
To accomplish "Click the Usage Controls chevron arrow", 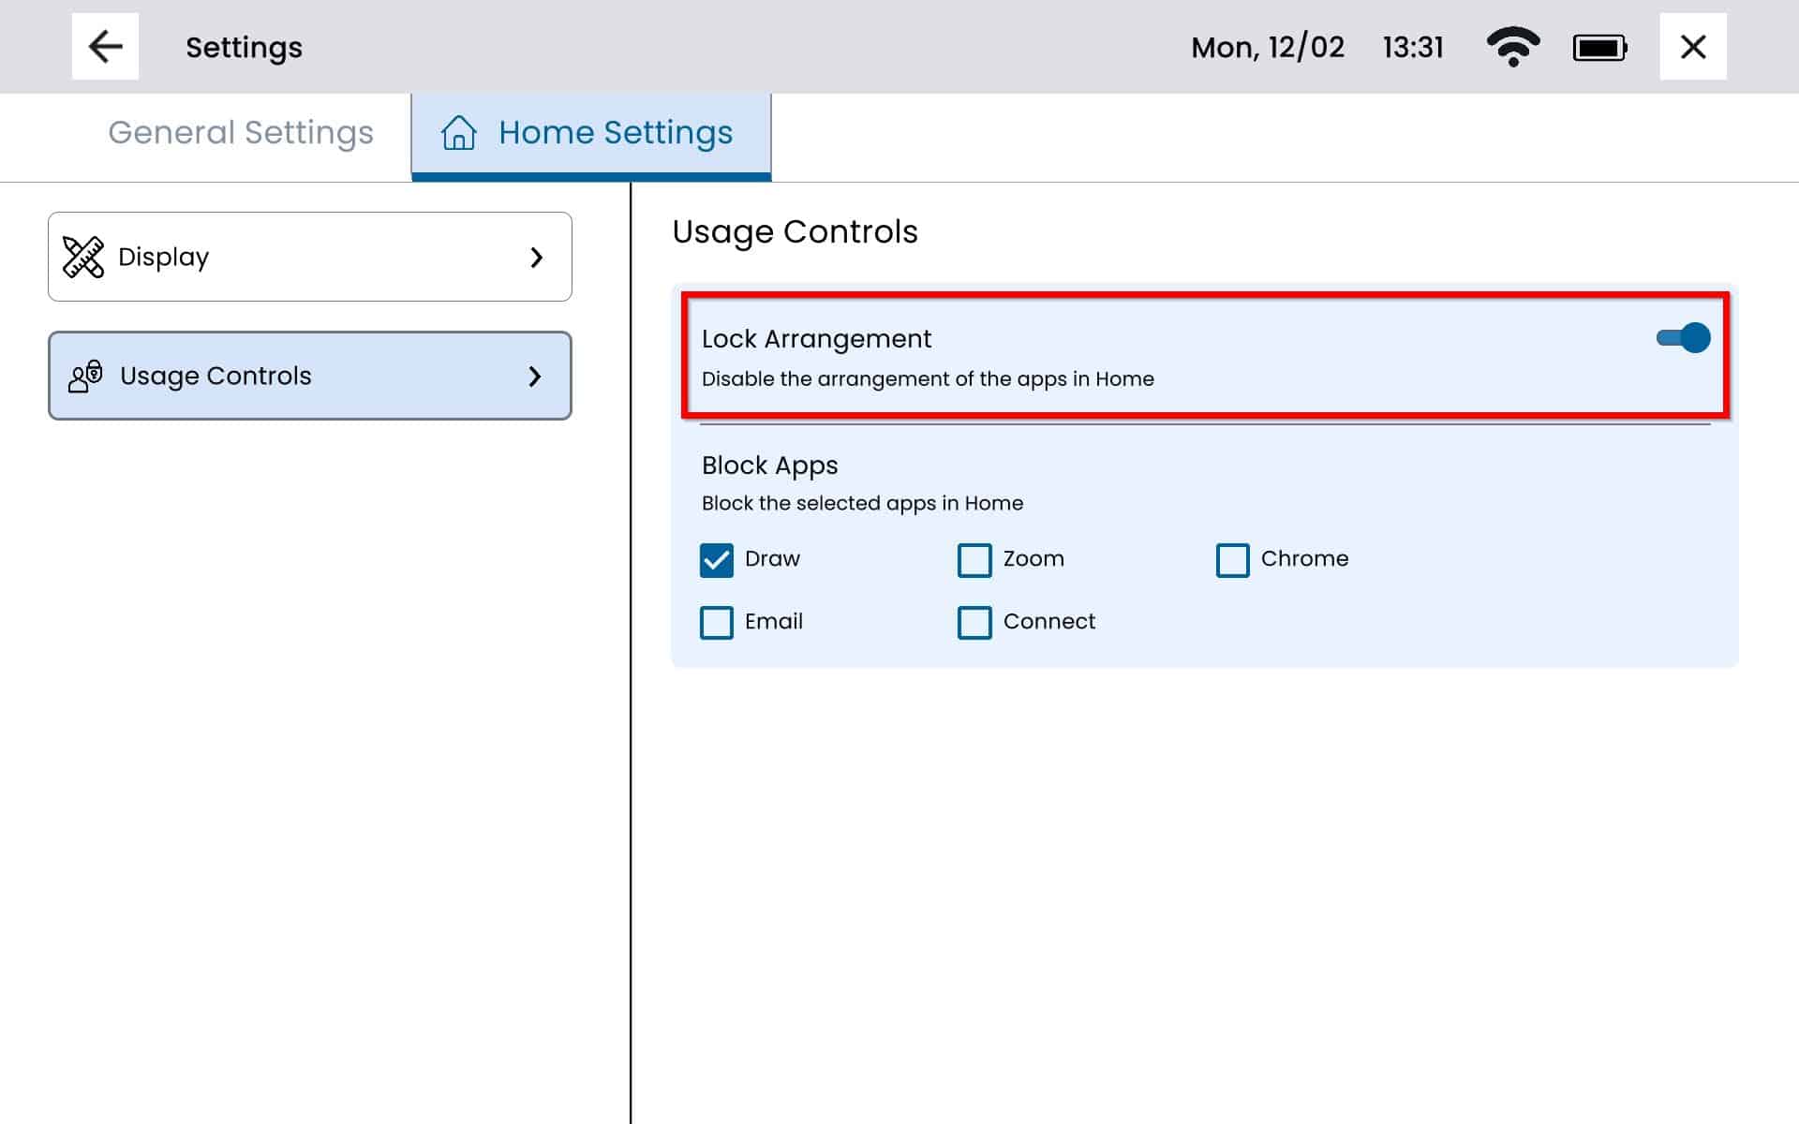I will coord(535,377).
